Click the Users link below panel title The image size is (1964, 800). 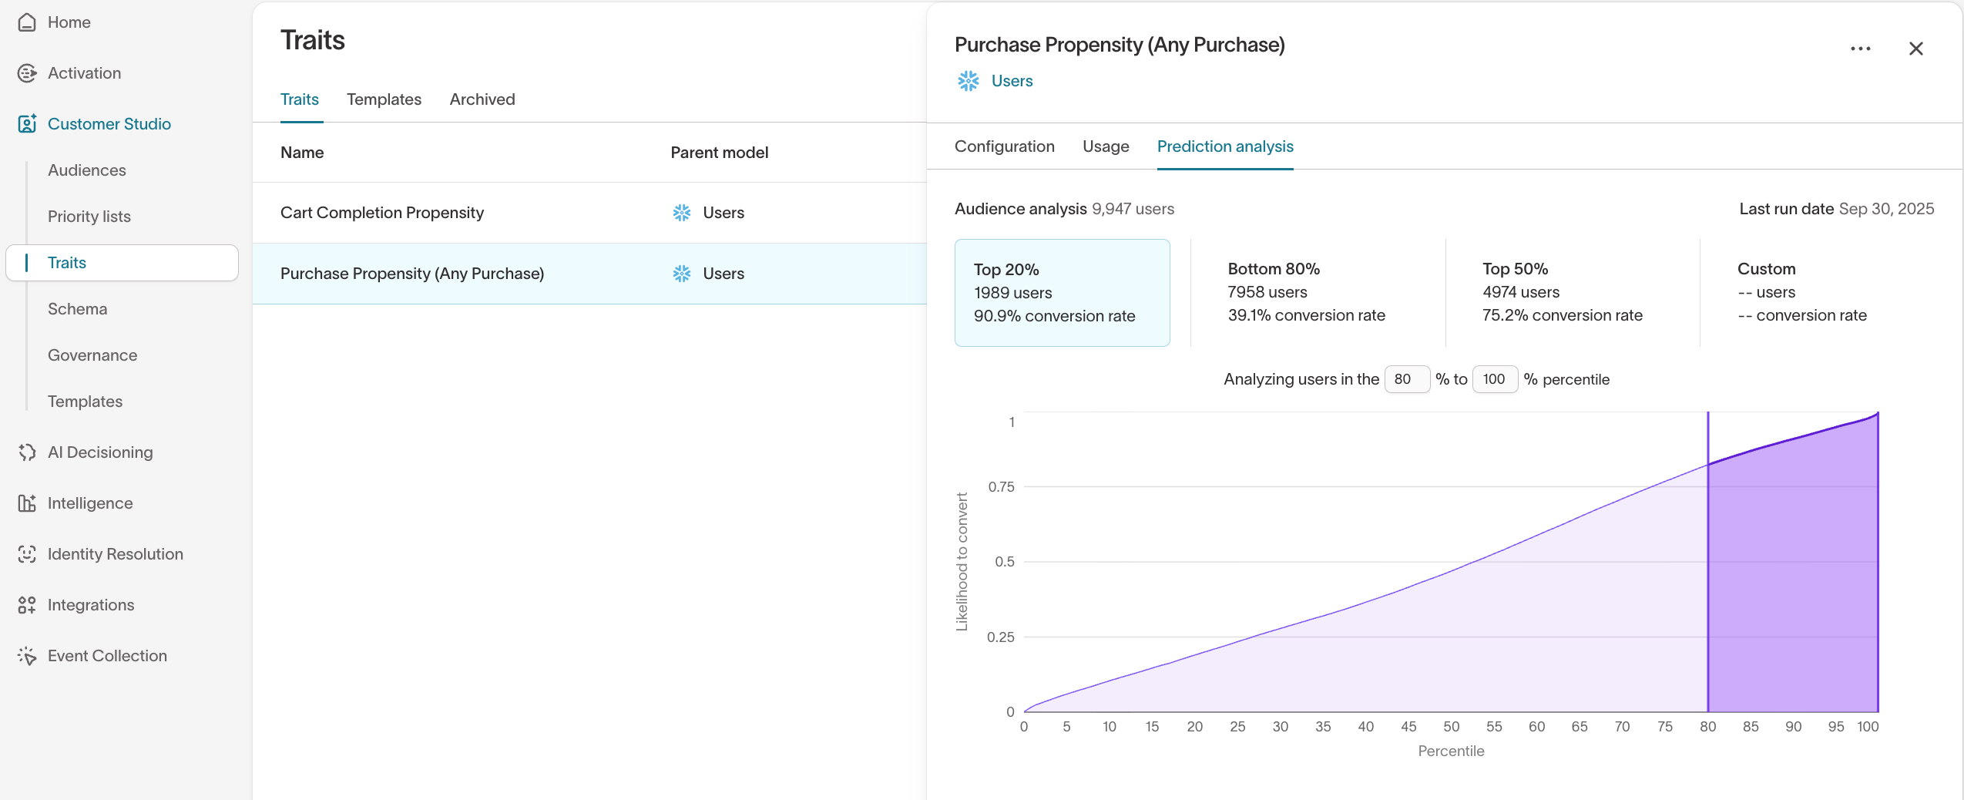click(x=1012, y=80)
